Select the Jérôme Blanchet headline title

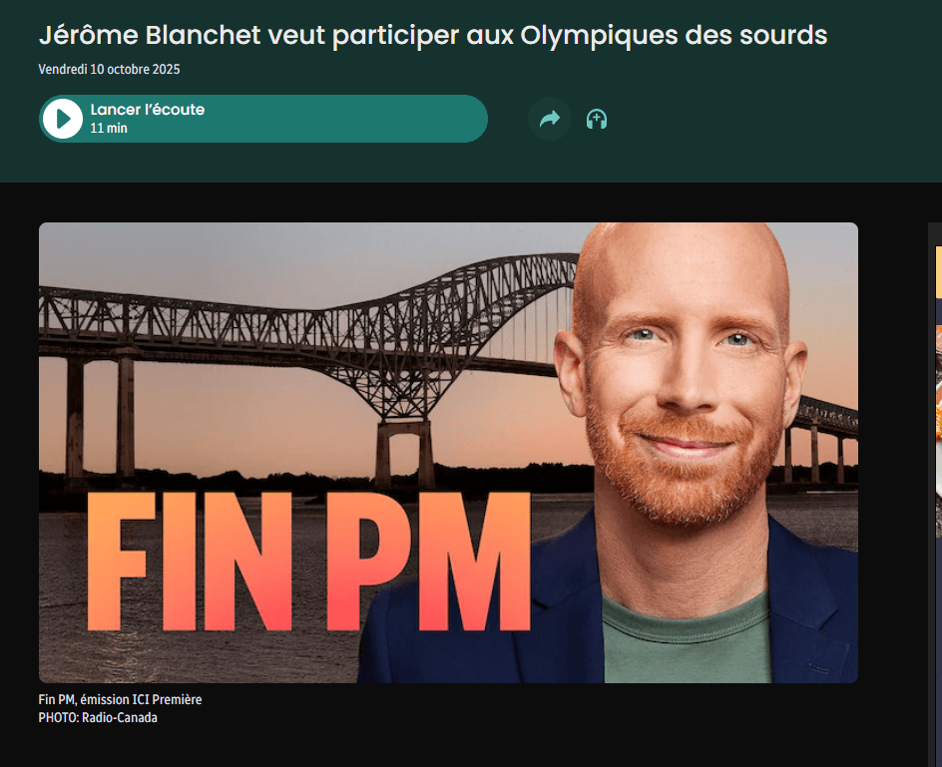432,35
